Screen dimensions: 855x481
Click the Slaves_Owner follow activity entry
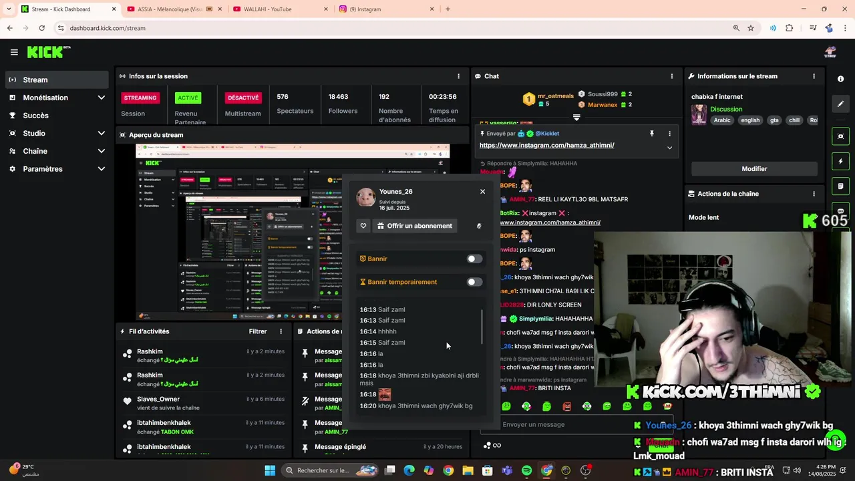pyautogui.click(x=203, y=404)
